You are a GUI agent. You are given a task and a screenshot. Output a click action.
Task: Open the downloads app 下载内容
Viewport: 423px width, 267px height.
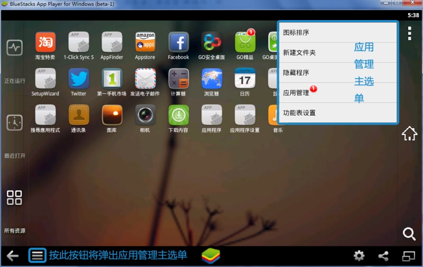[178, 115]
